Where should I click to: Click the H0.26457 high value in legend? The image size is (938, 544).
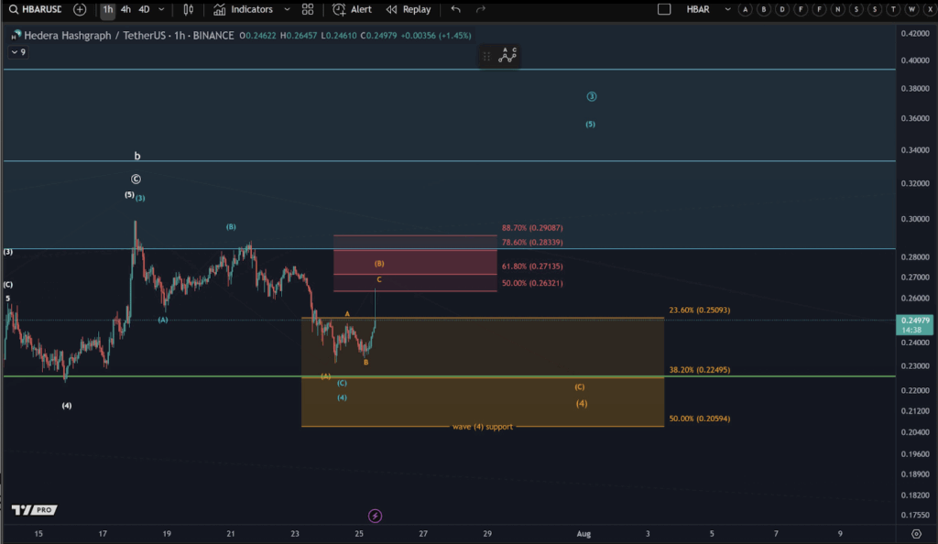tap(299, 36)
